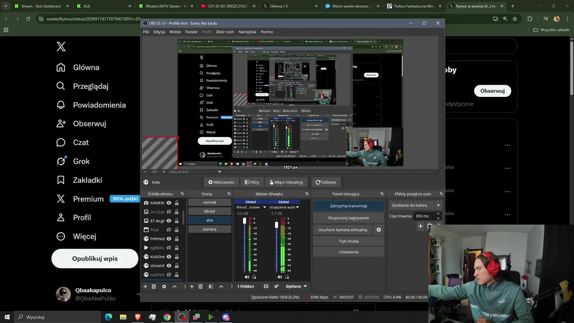Open extra options in Źródła obrazu toolbar
This screenshot has height=323, width=574.
[x=185, y=286]
